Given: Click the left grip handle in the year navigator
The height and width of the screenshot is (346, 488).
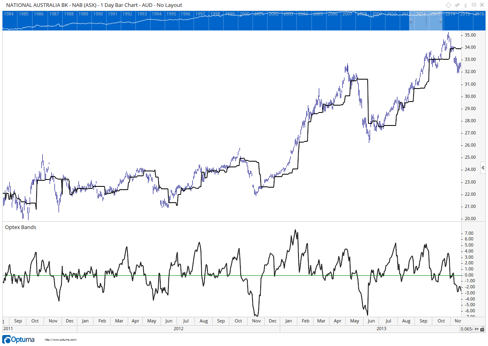Looking at the screenshot, I should click(x=411, y=21).
